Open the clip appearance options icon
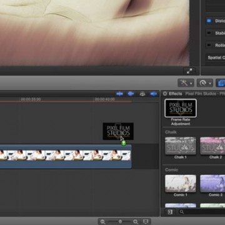This screenshot has height=225, width=225. (x=146, y=221)
